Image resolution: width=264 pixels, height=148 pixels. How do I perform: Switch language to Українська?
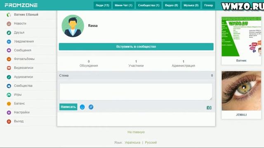(x=132, y=143)
